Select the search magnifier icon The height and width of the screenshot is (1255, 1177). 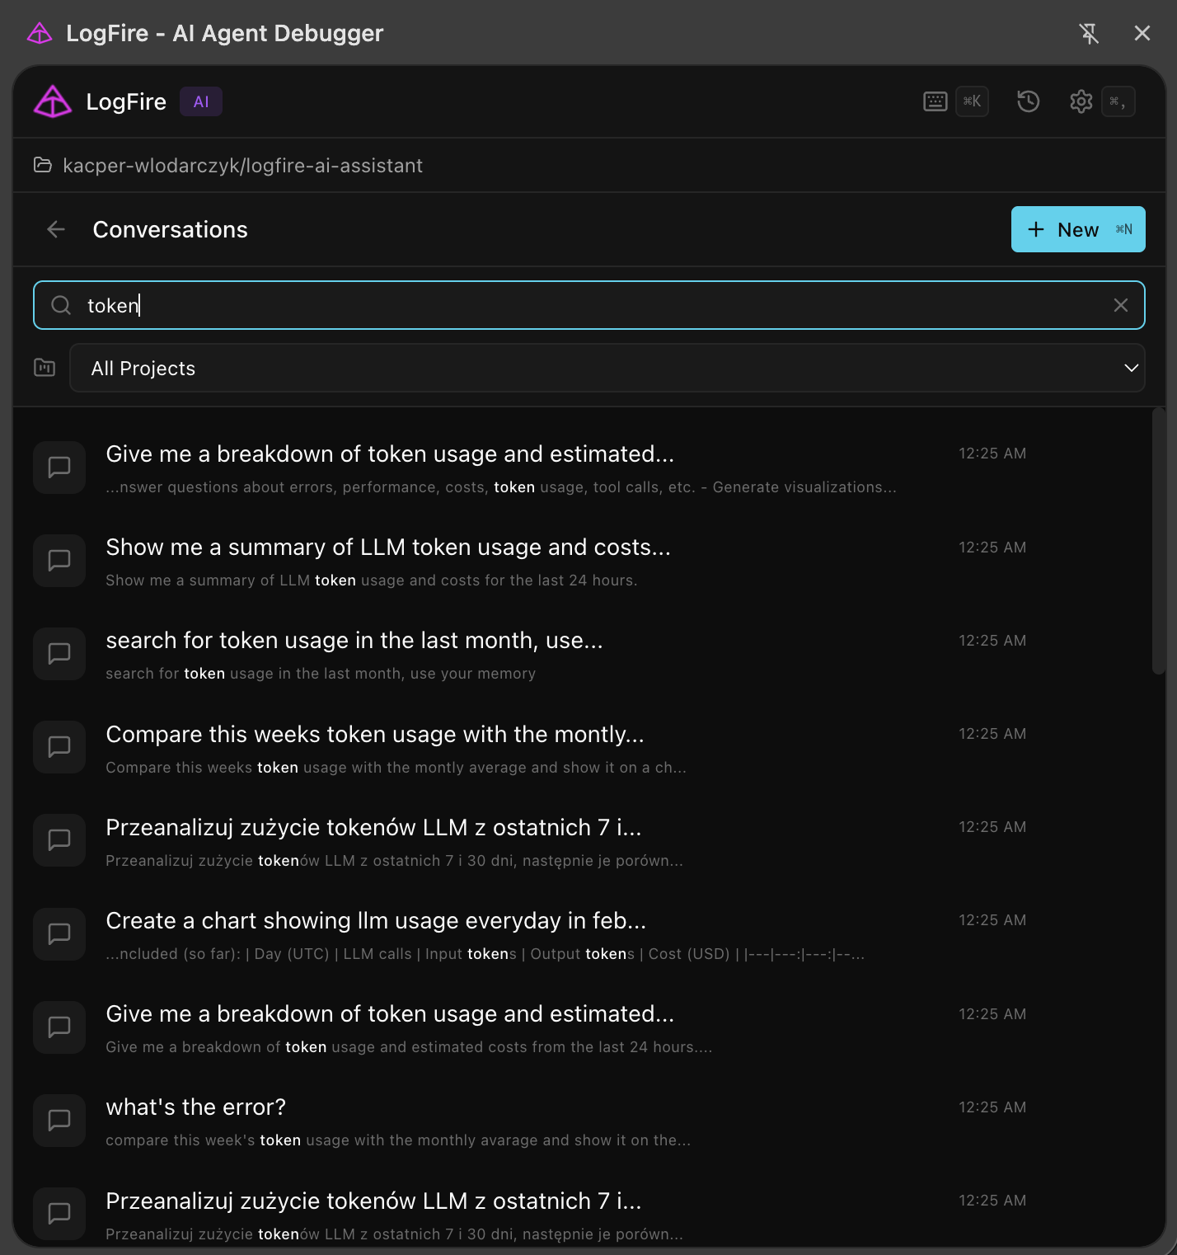pos(60,305)
